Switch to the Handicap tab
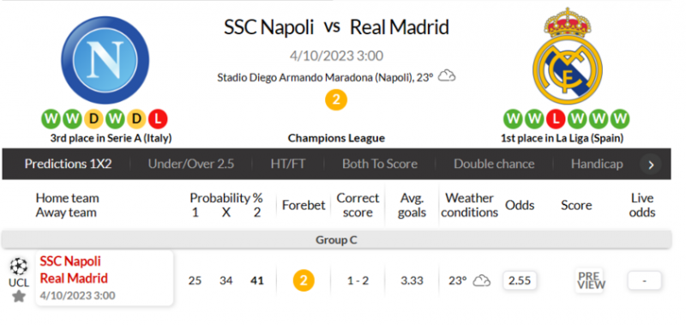686x325 pixels. 597,164
